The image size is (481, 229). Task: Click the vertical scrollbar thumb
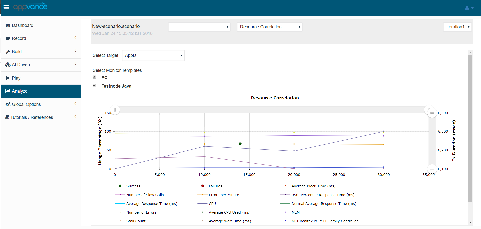[470, 128]
